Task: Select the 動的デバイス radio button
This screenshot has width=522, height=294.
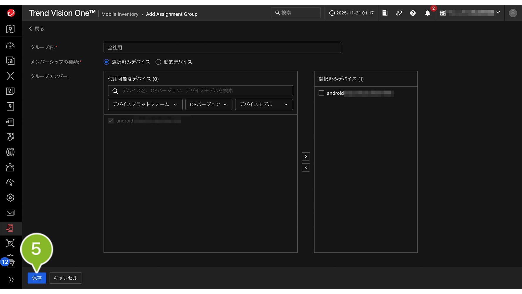Action: coord(158,62)
